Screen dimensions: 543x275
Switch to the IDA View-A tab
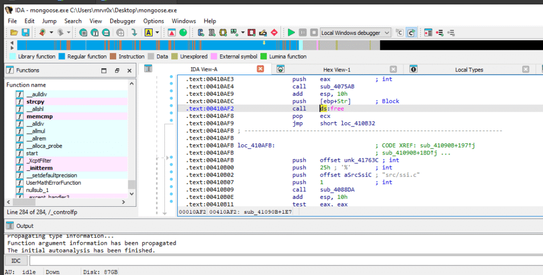(x=204, y=69)
